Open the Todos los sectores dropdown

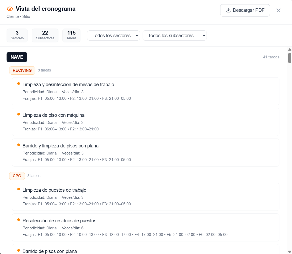pyautogui.click(x=113, y=36)
